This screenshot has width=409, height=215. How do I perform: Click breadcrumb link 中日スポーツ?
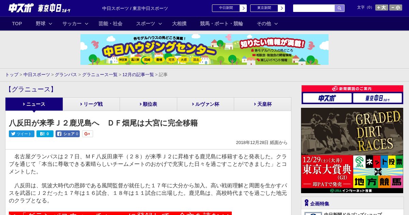point(37,74)
